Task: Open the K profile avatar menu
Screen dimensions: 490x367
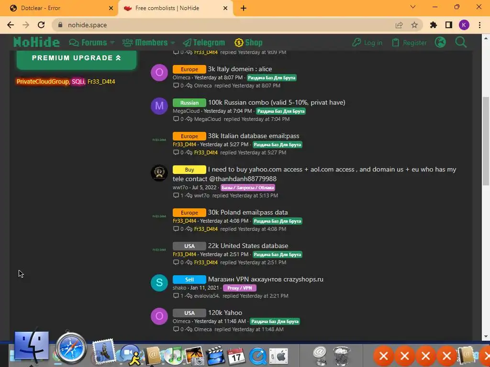Action: (x=464, y=25)
